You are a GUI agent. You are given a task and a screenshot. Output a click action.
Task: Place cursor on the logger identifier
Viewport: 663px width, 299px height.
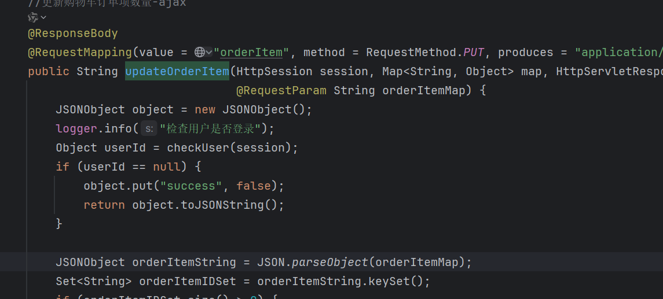[x=76, y=128]
